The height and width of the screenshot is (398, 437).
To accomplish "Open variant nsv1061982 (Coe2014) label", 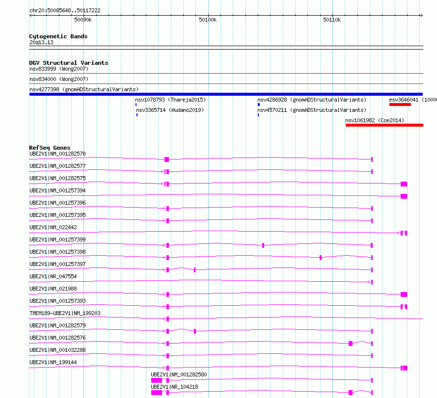I will click(375, 120).
